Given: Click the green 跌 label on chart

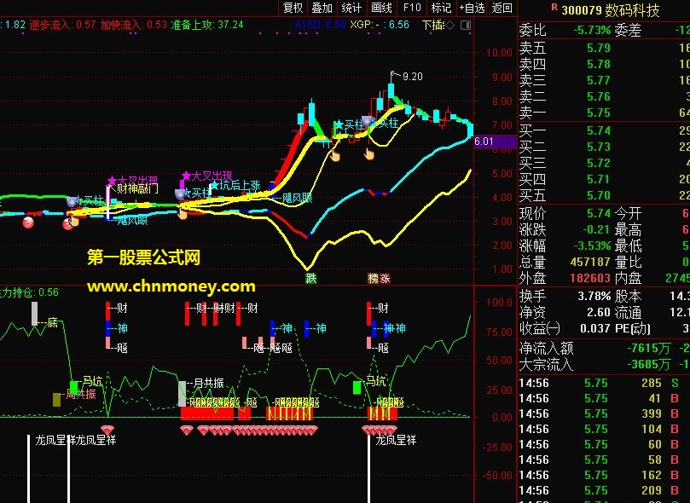Looking at the screenshot, I should (x=311, y=278).
